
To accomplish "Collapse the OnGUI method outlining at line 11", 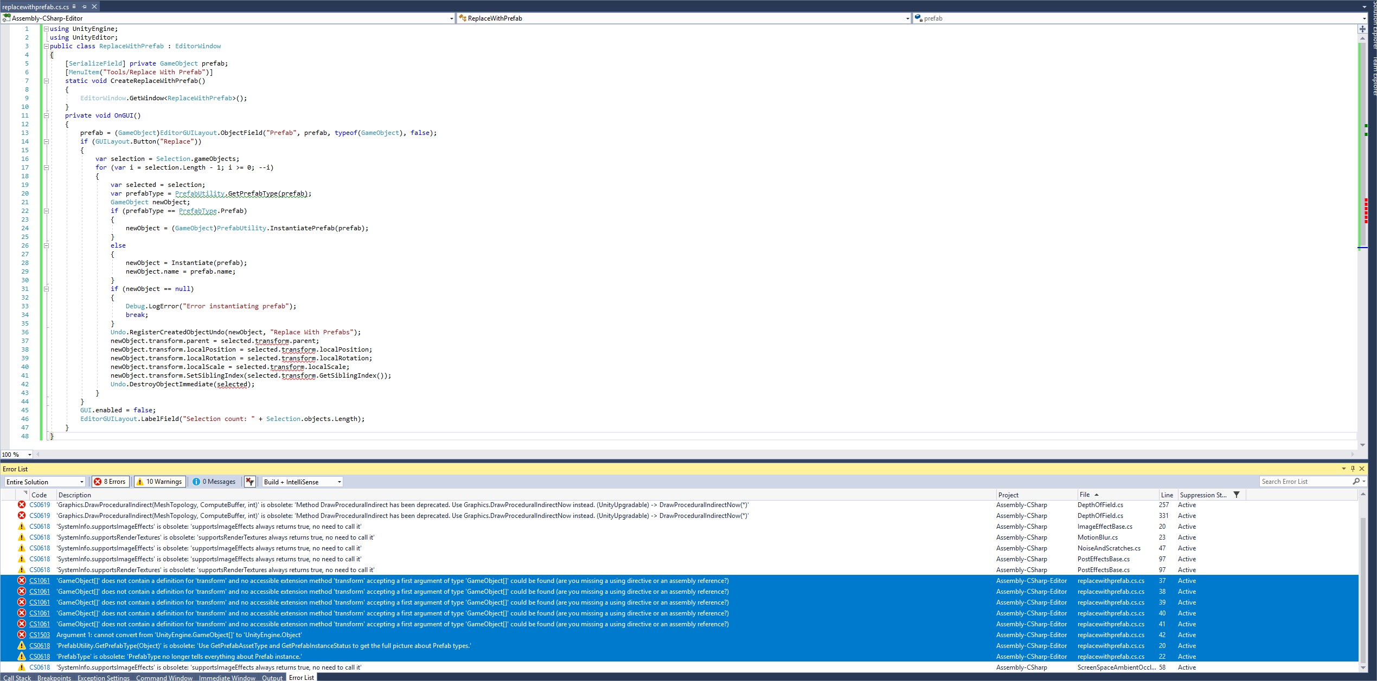I will (46, 115).
